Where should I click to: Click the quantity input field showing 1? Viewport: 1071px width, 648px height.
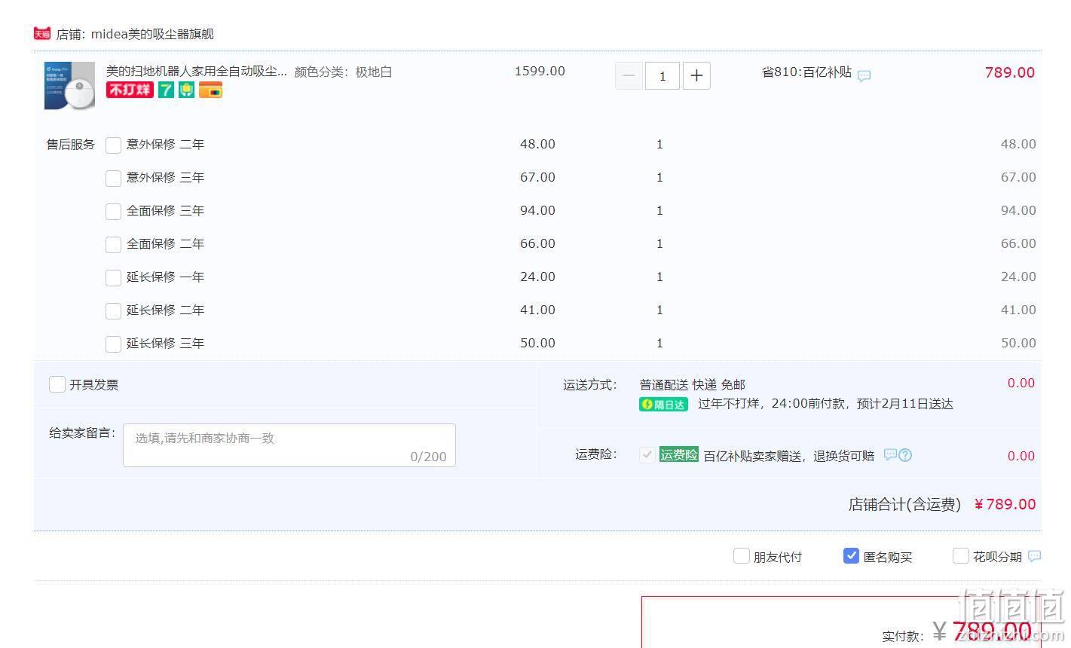pos(662,75)
